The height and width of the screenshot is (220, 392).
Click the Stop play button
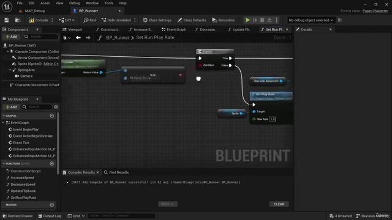click(x=262, y=20)
